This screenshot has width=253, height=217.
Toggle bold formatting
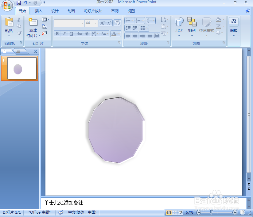click(x=57, y=34)
